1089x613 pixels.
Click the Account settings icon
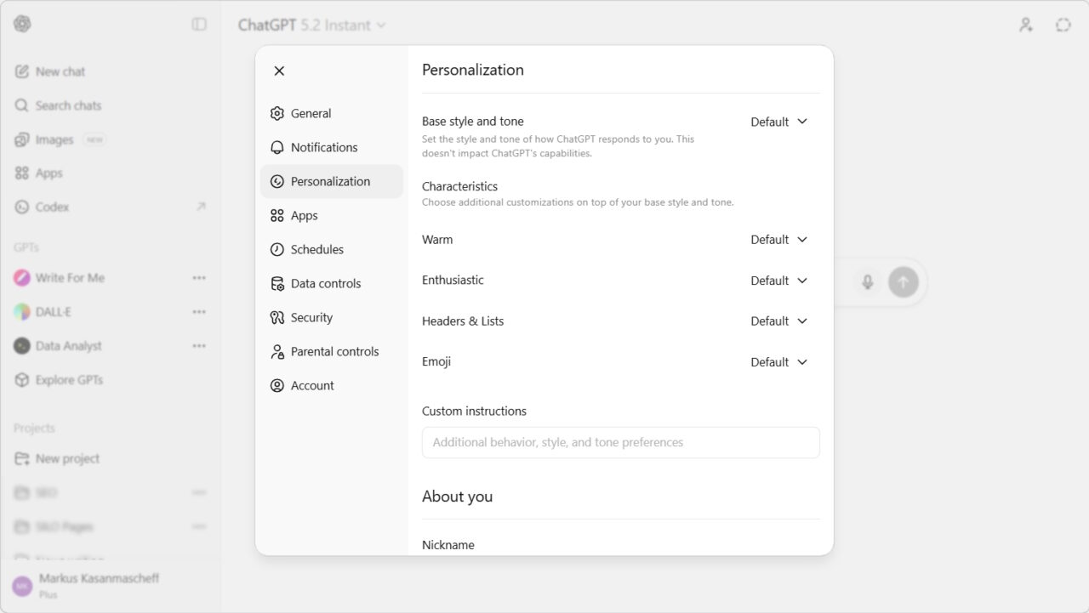(277, 385)
